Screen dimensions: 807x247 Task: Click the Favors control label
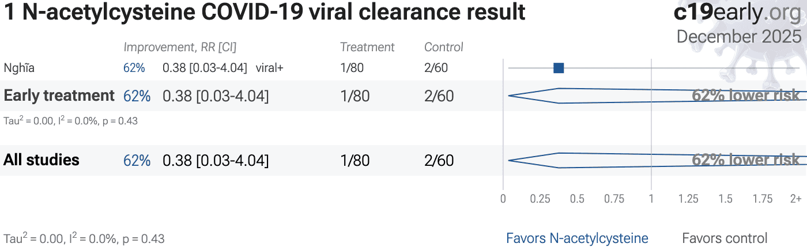point(725,238)
